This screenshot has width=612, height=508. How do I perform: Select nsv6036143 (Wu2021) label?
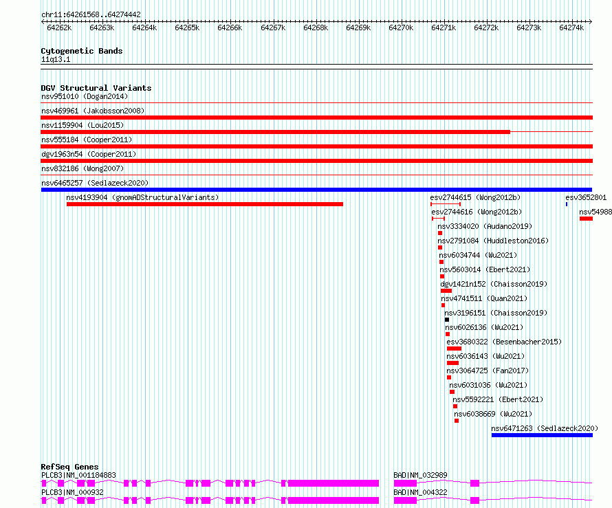coord(485,356)
